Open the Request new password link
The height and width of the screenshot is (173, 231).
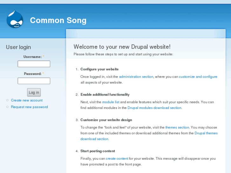29,107
